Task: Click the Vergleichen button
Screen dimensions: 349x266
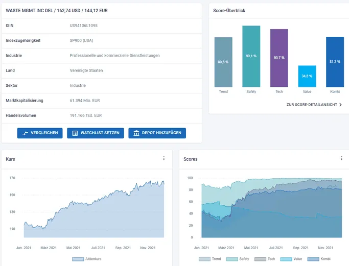Action: point(40,133)
